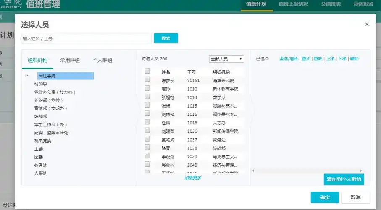381x210 pixels.
Task: Click the Y0151 employee number cell
Action: point(193,81)
